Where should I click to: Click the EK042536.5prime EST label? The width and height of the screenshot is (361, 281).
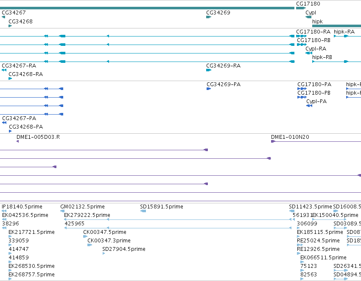(x=25, y=215)
